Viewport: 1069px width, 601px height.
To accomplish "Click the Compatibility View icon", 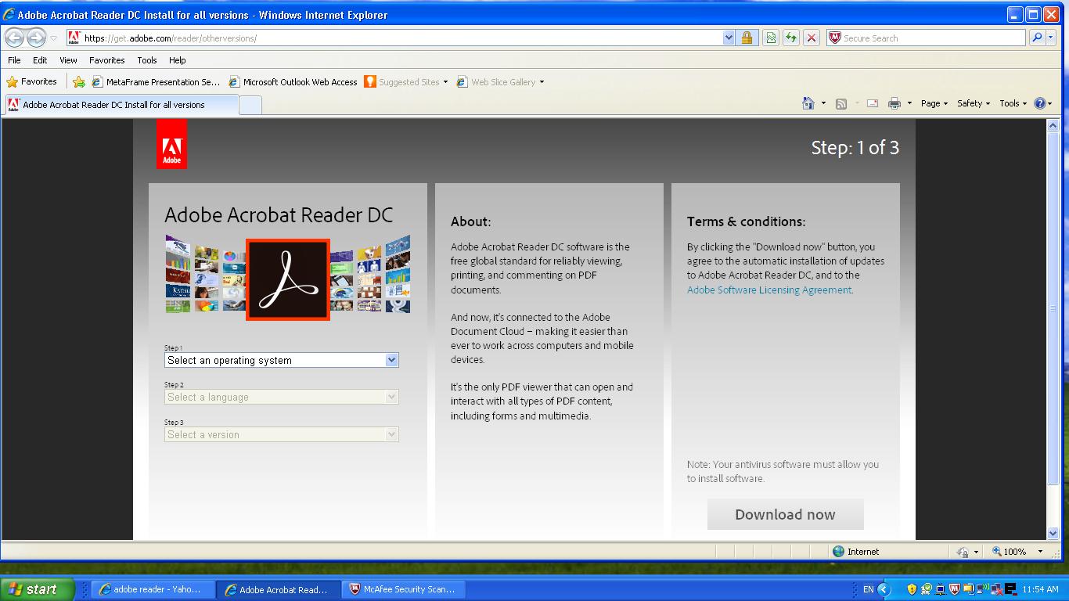I will (771, 38).
